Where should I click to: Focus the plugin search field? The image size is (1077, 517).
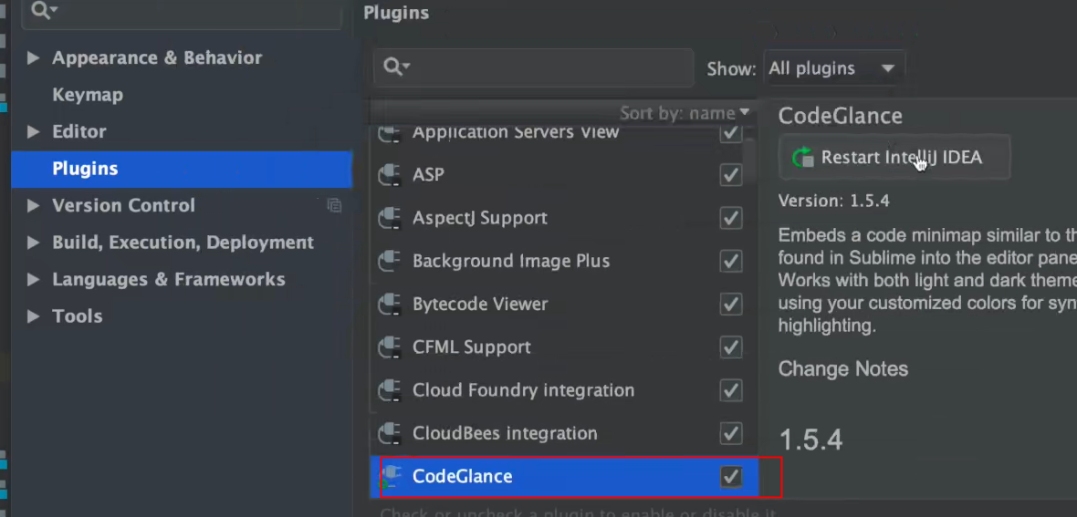(533, 67)
